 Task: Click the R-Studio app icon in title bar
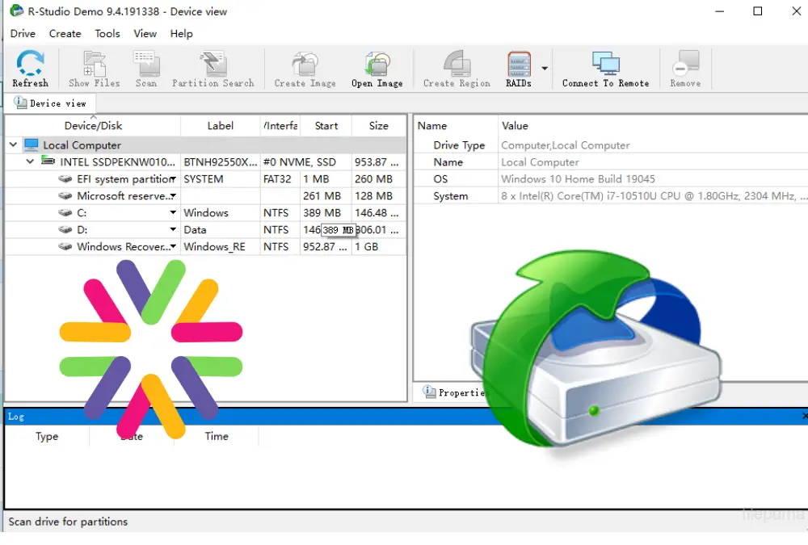[x=16, y=10]
